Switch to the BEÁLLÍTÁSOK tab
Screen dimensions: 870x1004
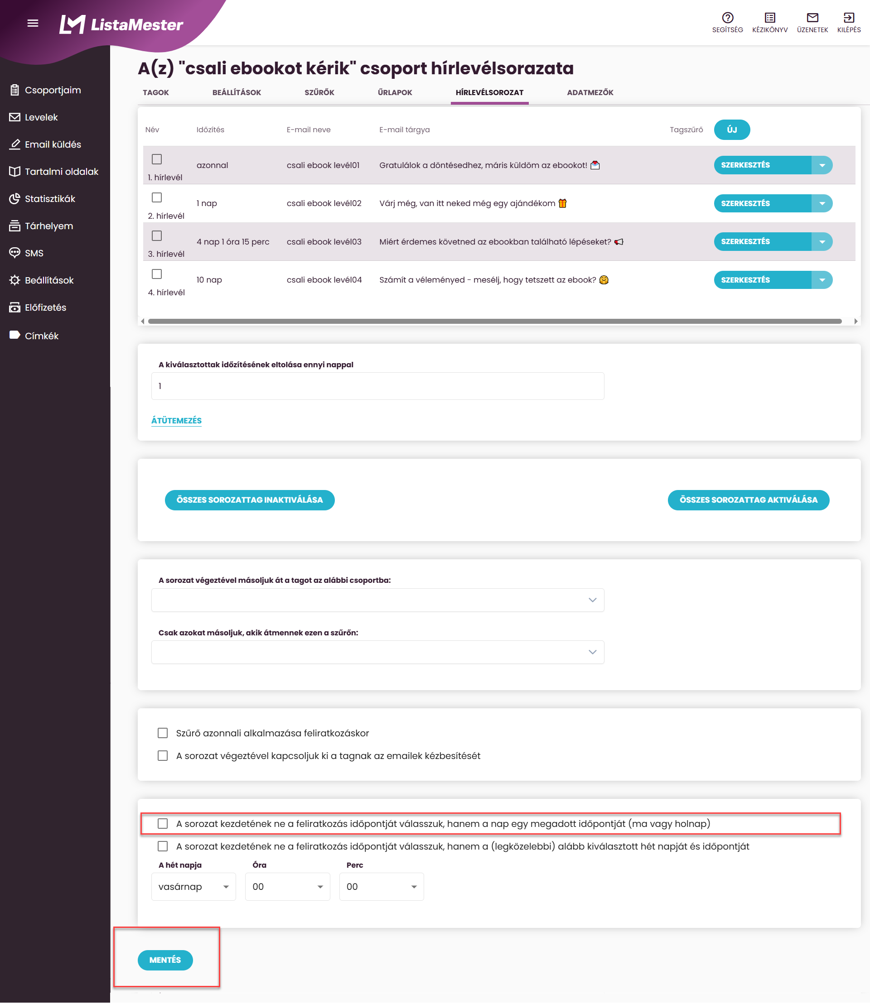point(237,92)
